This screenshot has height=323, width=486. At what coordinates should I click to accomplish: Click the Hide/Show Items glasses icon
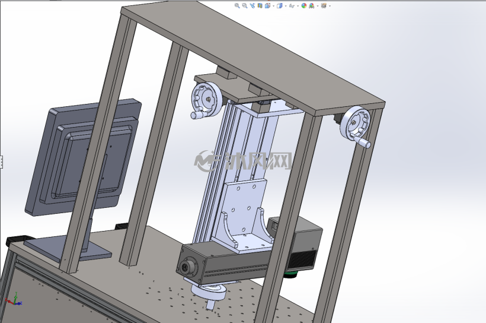pyautogui.click(x=292, y=6)
